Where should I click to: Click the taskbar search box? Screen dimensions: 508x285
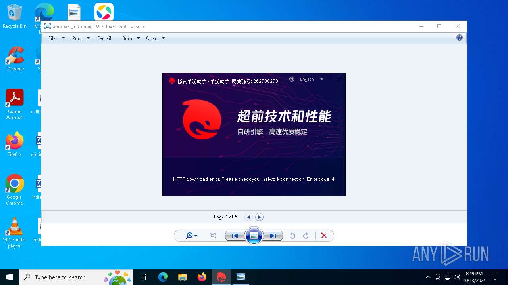[x=76, y=277]
